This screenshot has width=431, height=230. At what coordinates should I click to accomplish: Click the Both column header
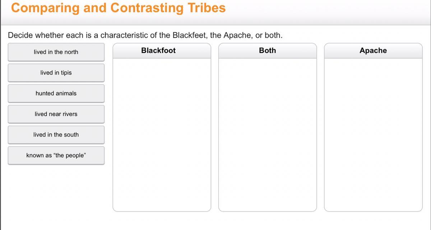tap(268, 51)
